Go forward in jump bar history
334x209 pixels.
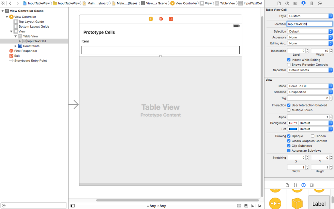[18, 3]
